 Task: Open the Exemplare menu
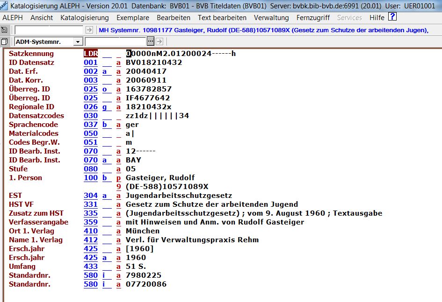click(x=133, y=18)
